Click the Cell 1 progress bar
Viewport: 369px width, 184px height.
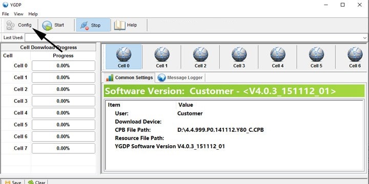tap(64, 78)
